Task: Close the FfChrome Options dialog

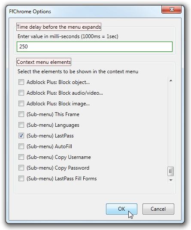Action: (x=171, y=9)
